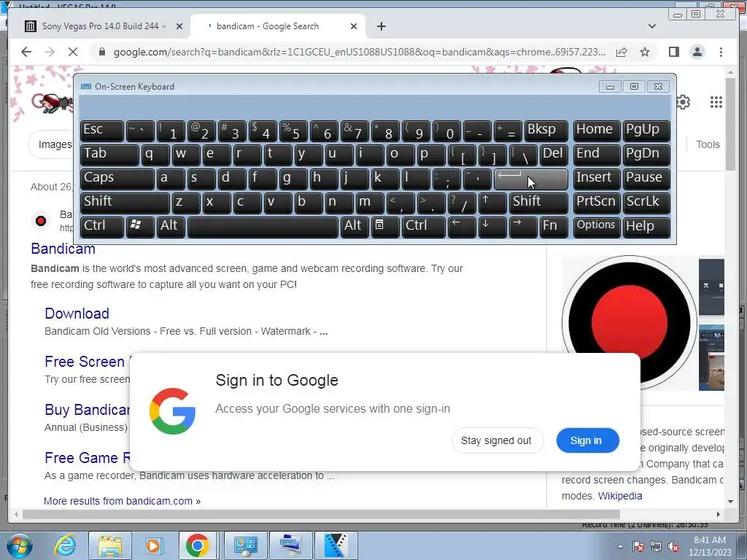Click the horizontal scrollbar at the page bottom
747x560 pixels.
pos(321,514)
